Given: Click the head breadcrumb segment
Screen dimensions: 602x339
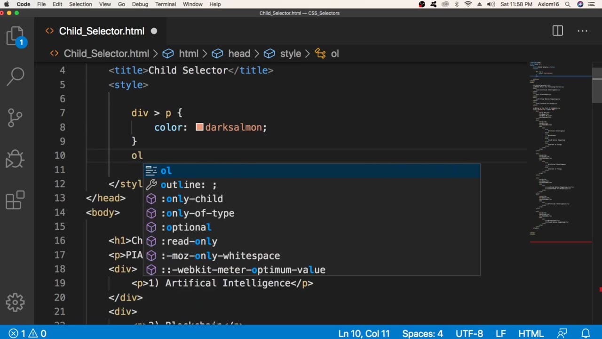Looking at the screenshot, I should [x=239, y=54].
